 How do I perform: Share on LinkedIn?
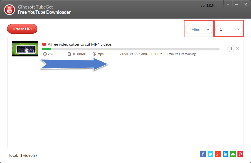225,154
